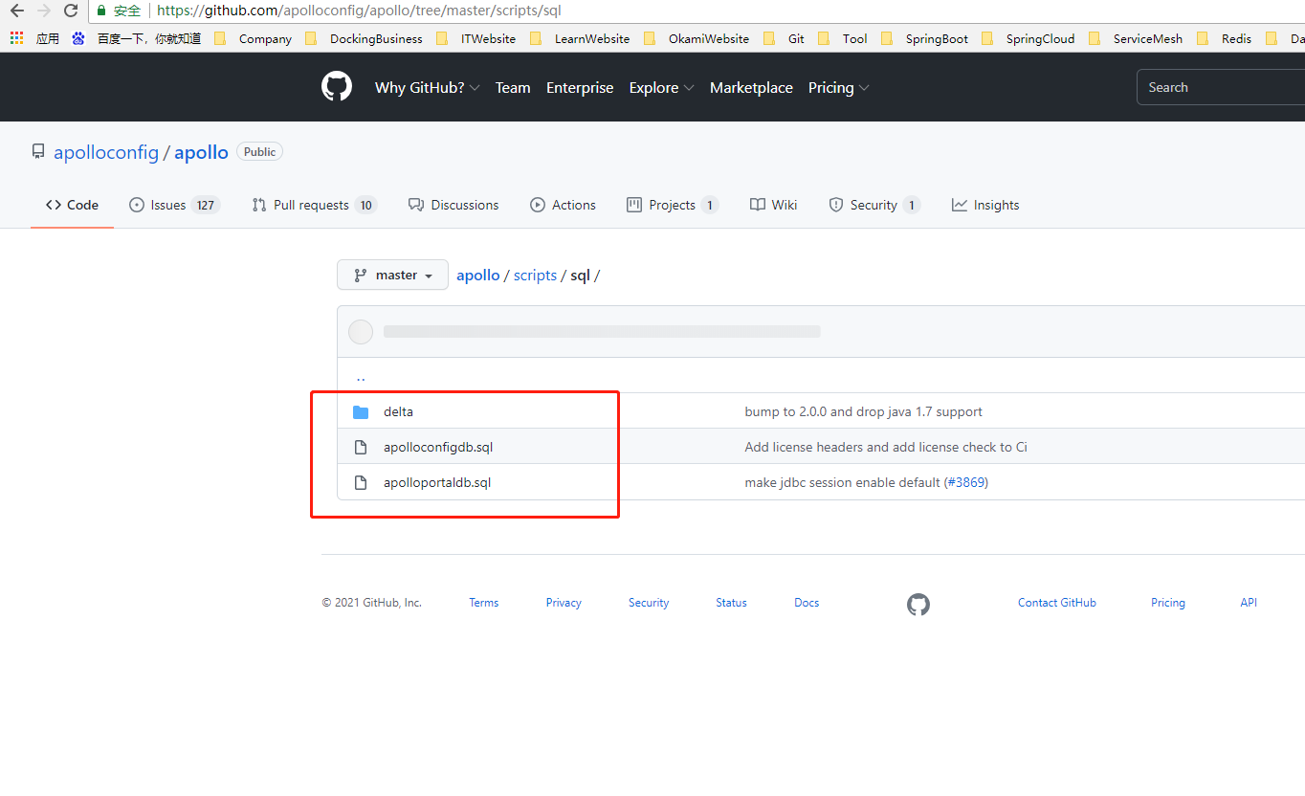Open the apolloconfig owner link
The image size is (1305, 796).
click(106, 152)
